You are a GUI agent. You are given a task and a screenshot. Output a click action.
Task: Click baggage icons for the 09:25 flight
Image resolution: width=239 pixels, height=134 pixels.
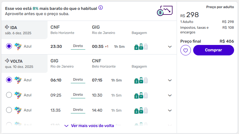point(141,95)
